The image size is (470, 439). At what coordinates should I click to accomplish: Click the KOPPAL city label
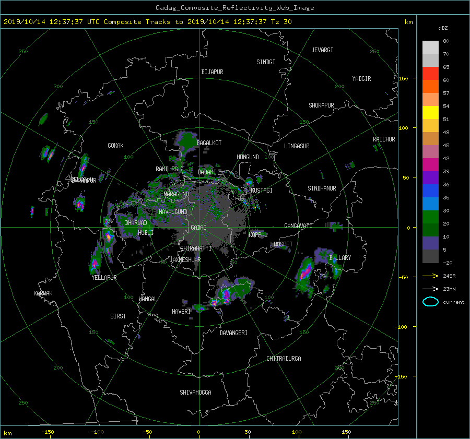(x=258, y=235)
